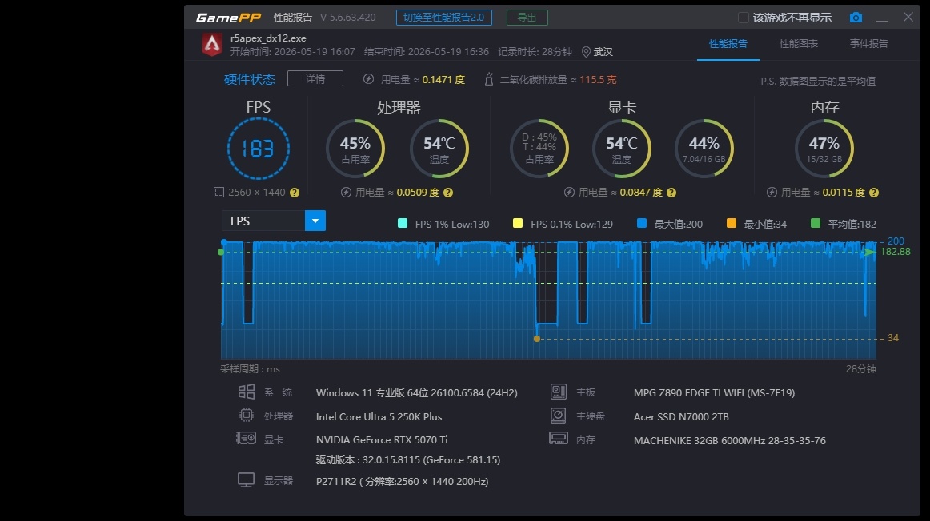Click the main hard disk icon

pyautogui.click(x=558, y=415)
